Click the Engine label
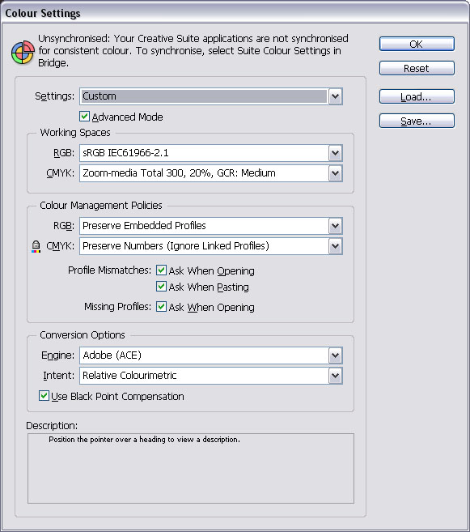This screenshot has height=532, width=470. [57, 355]
